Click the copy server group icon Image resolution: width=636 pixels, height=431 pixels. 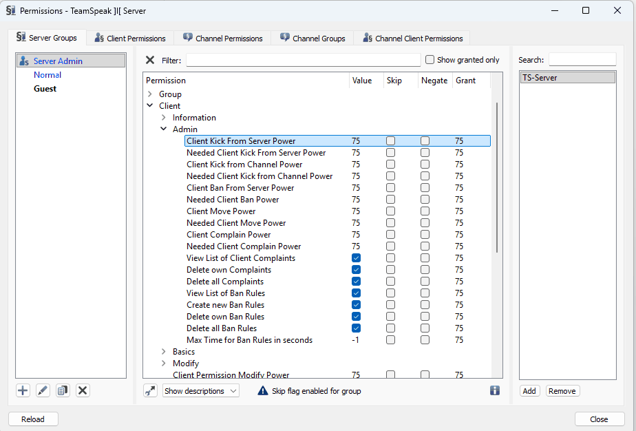63,390
